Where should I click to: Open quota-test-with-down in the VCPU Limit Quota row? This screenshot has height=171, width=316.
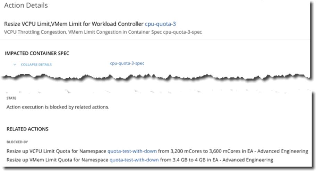point(132,151)
